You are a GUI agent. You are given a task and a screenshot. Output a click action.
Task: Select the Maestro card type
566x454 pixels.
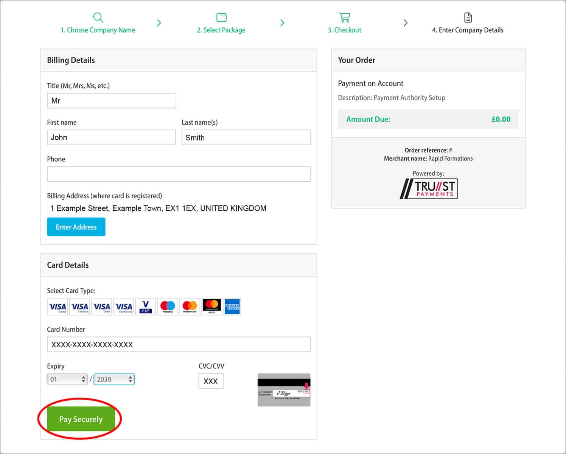[168, 307]
